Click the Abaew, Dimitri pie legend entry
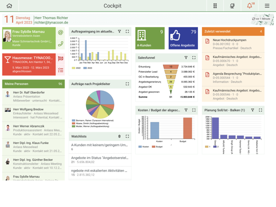 tap(90, 123)
